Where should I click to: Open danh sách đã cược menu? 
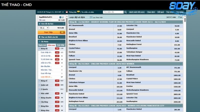[x=137, y=12]
